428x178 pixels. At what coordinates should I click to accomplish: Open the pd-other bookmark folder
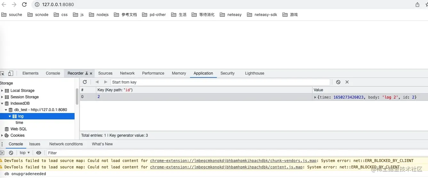tap(154, 15)
